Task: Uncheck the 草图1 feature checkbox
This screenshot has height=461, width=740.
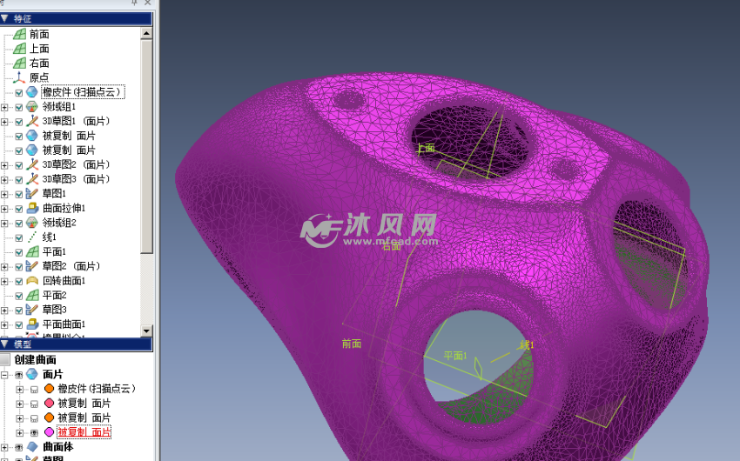Action: [19, 194]
